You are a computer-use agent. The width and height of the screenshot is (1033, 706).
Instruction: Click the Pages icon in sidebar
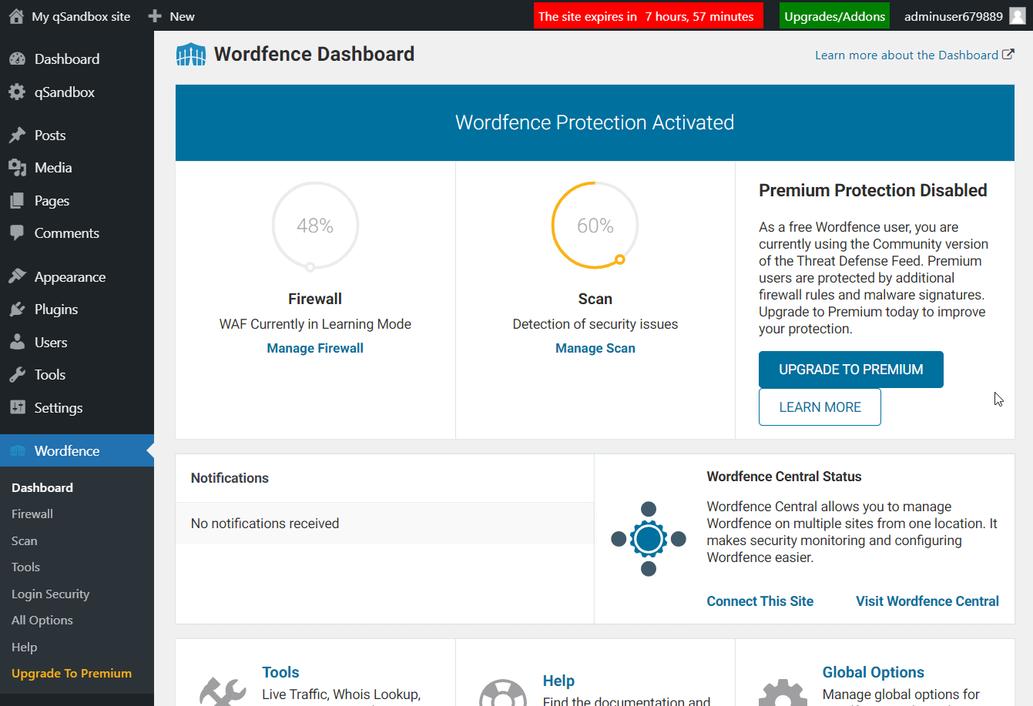pyautogui.click(x=17, y=201)
